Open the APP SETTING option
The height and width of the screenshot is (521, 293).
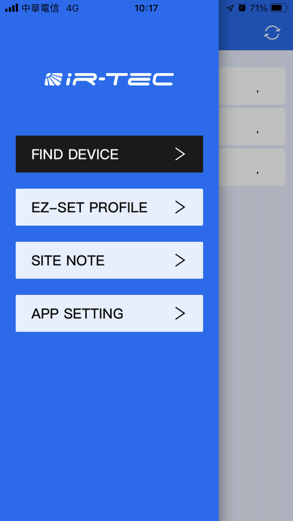[x=109, y=313]
